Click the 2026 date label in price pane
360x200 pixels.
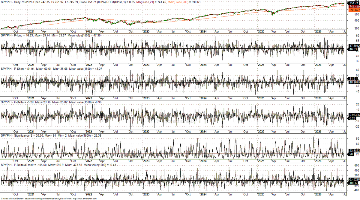(x=318, y=31)
